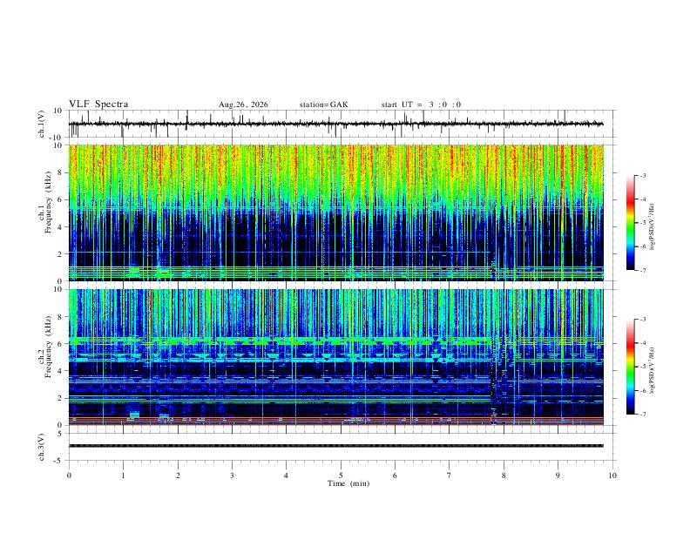Click the Aug.26, 2026 date label
Viewport: 690px width, 533px height.
tap(243, 105)
